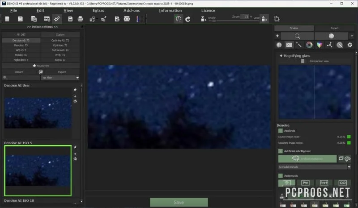Click the zoom Smaller icon
Image resolution: width=358 pixels, height=208 pixels.
(204, 19)
